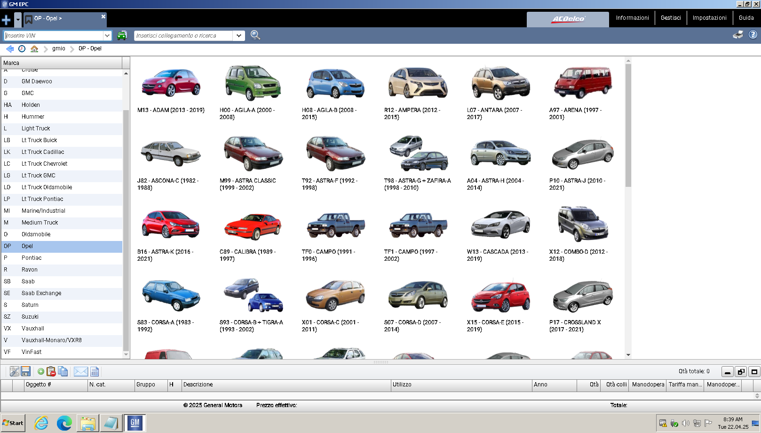Select Vauxhall in the Marca list
This screenshot has width=761, height=433.
click(62, 329)
